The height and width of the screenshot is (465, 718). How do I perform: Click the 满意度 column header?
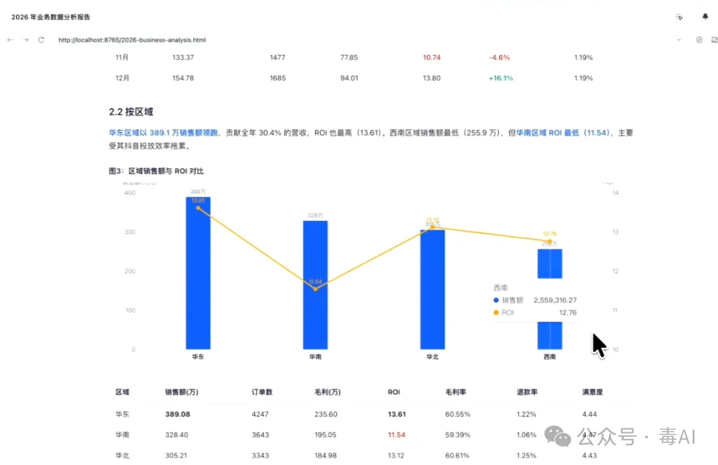(592, 392)
